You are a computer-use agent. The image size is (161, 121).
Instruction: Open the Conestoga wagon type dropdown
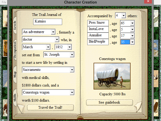[x=72, y=93]
